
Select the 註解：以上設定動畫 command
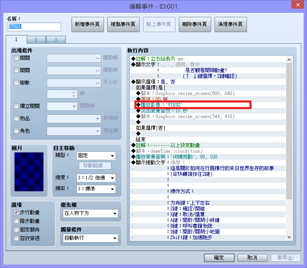click(208, 145)
